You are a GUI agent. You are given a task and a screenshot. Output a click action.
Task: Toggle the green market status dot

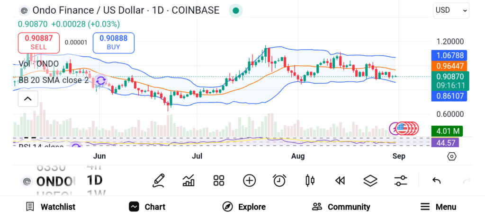[236, 10]
